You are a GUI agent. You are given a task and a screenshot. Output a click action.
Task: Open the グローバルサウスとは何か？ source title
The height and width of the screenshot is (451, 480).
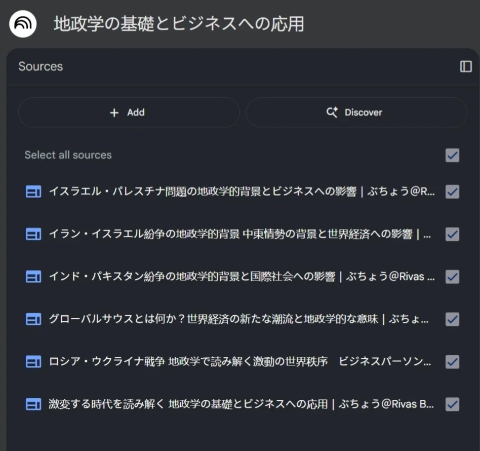coord(239,320)
